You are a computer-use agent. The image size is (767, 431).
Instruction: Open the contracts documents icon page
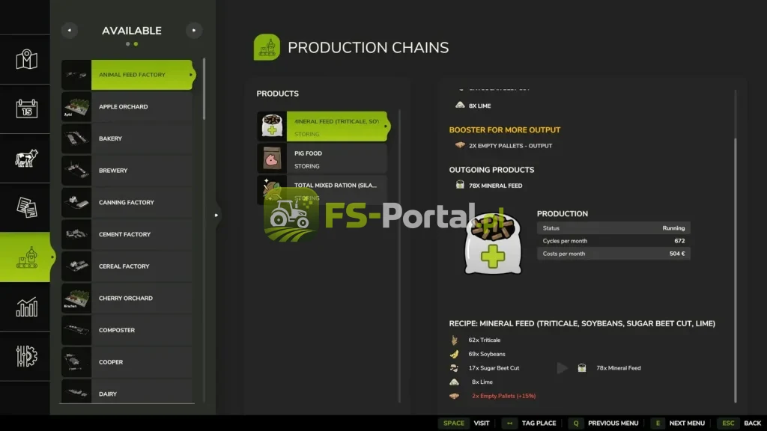26,208
